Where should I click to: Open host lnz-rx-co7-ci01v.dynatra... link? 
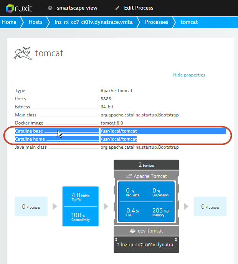coord(149,244)
